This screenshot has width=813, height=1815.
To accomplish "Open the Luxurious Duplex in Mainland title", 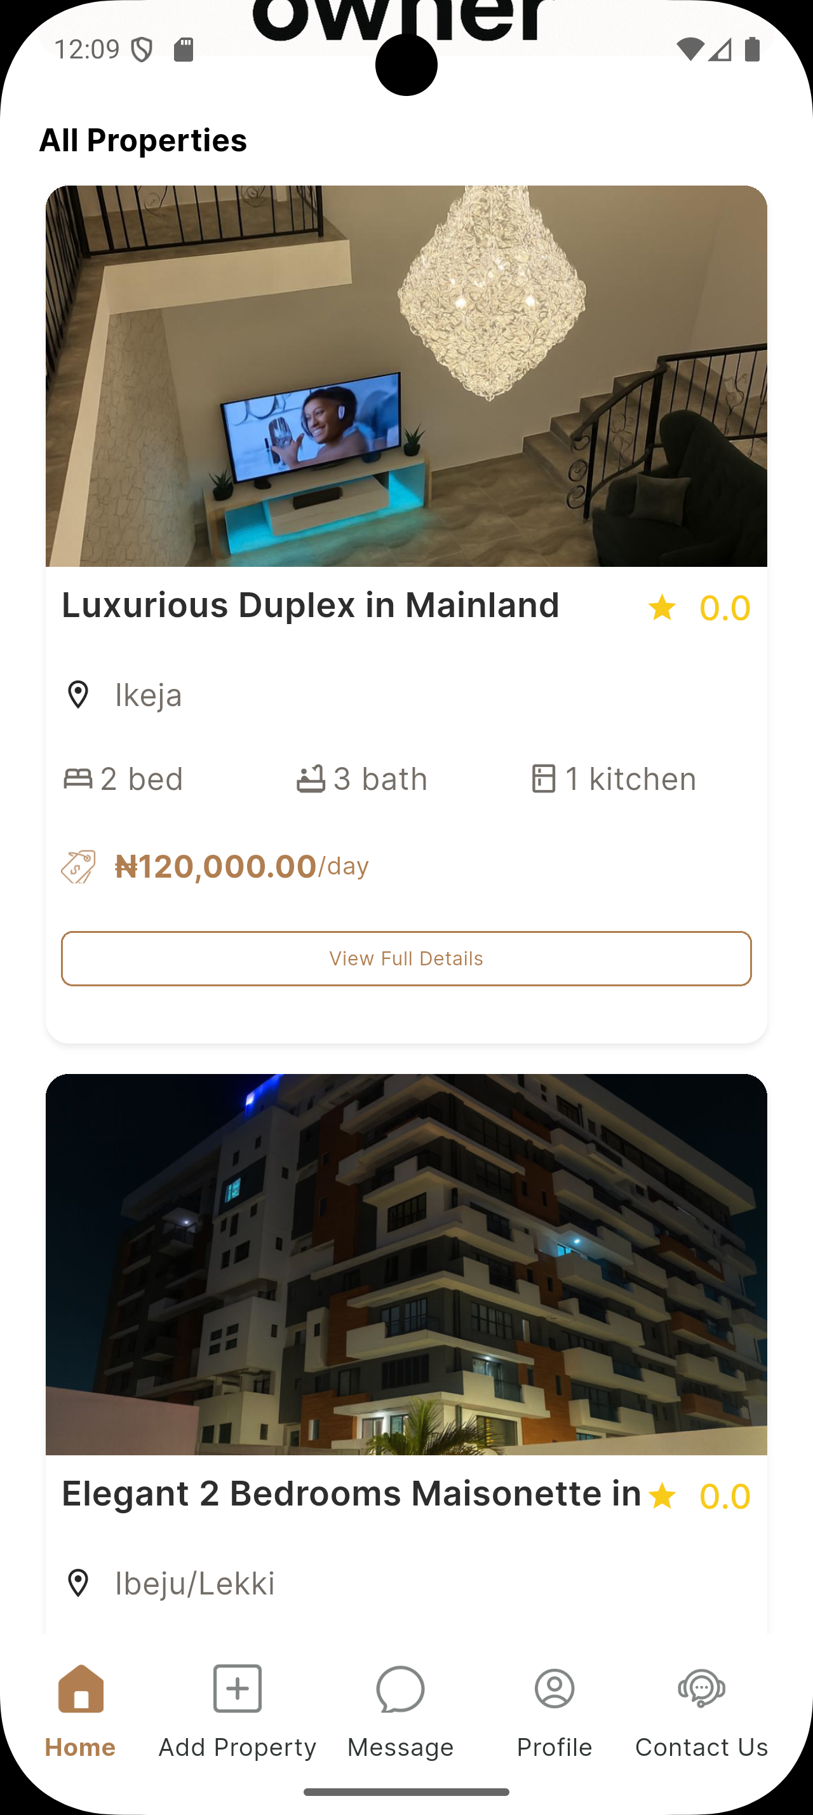I will [x=311, y=605].
